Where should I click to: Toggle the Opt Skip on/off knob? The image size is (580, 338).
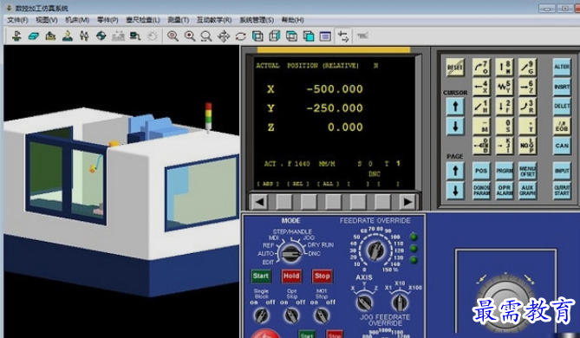coord(291,315)
